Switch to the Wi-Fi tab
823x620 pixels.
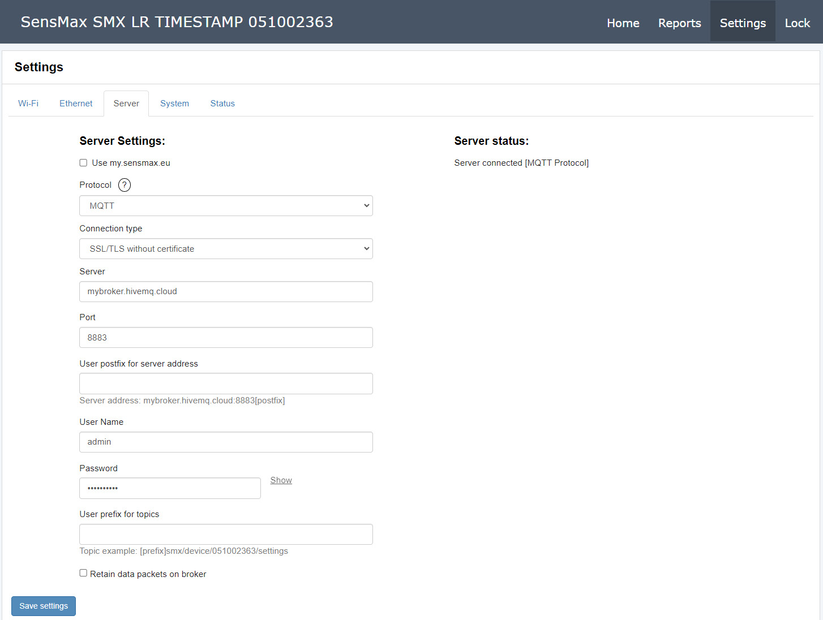(x=28, y=104)
